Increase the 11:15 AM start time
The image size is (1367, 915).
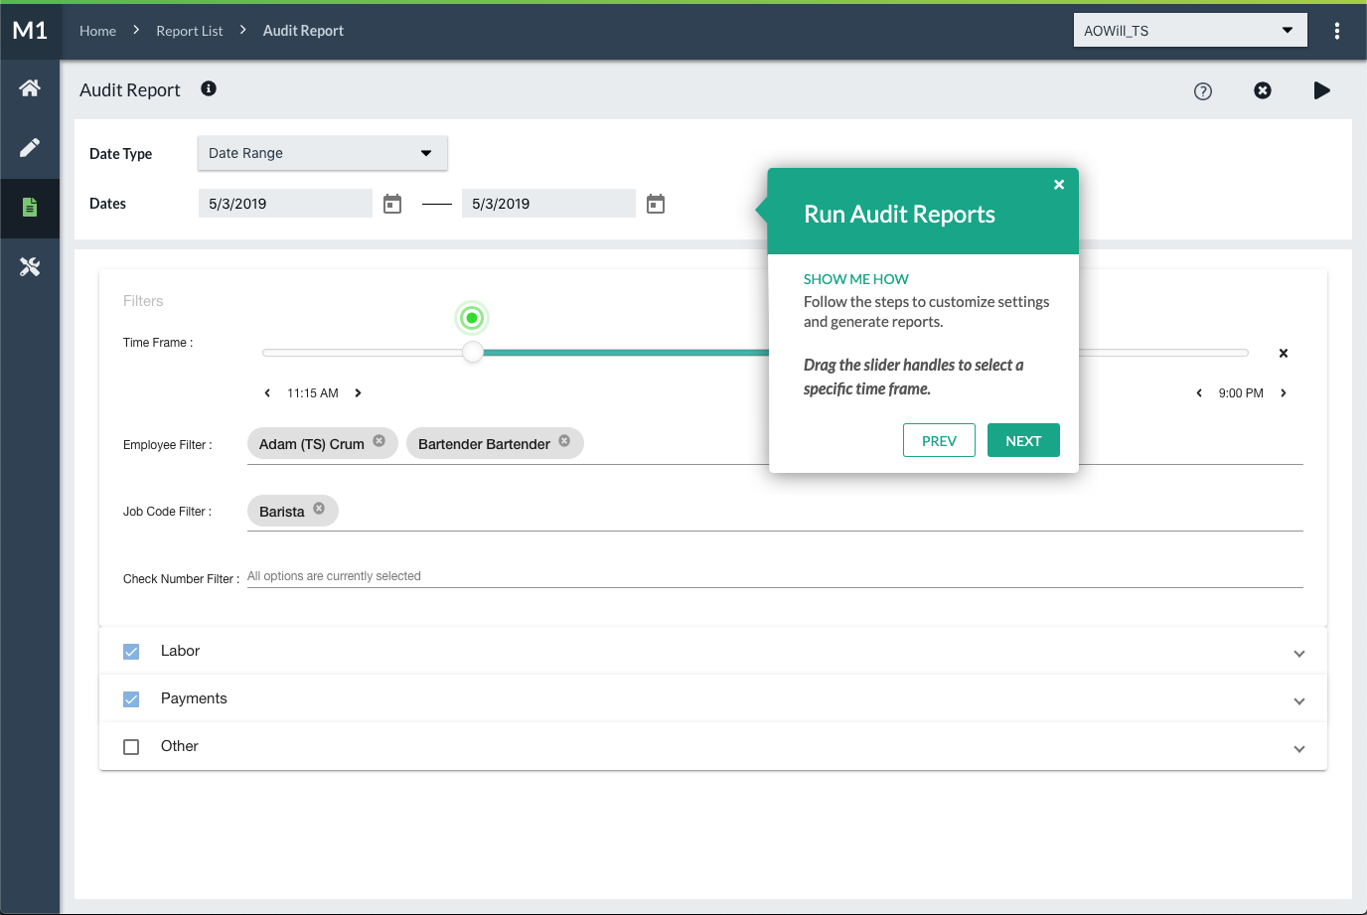(x=358, y=393)
